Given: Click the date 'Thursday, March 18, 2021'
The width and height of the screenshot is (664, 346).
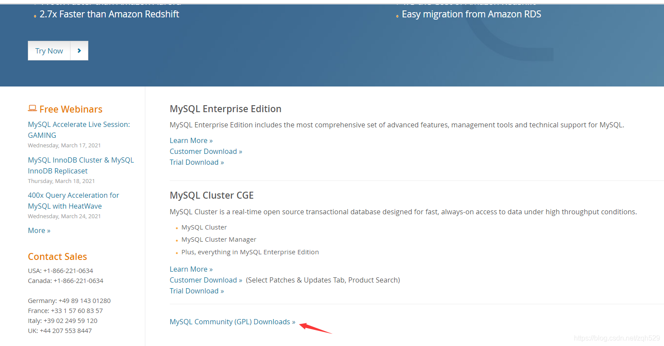Looking at the screenshot, I should 61,181.
